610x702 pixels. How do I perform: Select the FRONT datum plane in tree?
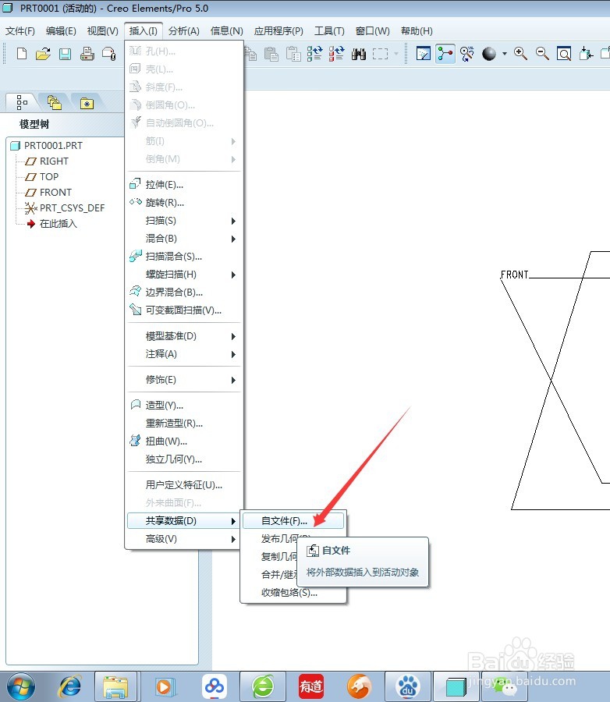tap(48, 193)
